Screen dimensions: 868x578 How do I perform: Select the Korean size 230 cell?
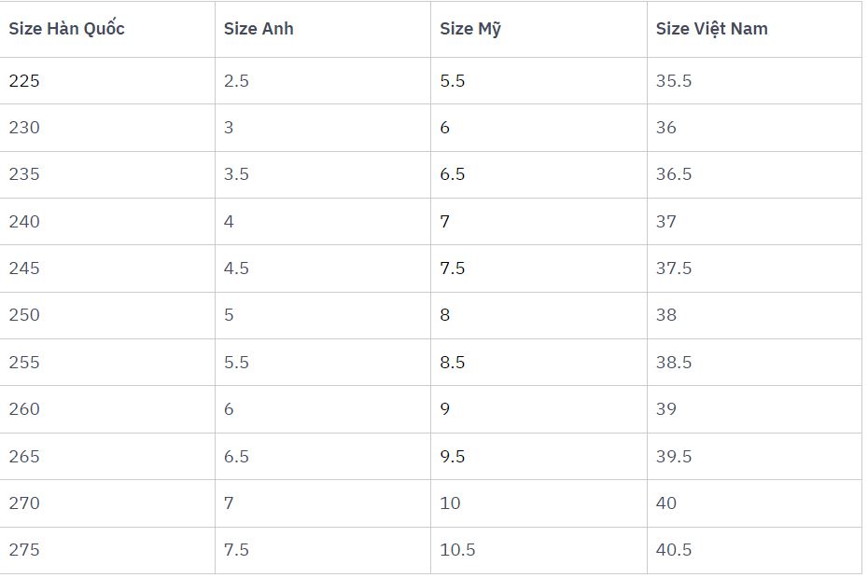click(24, 128)
